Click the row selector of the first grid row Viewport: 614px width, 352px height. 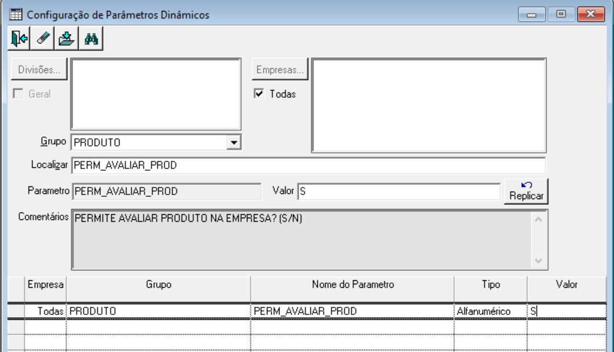tap(16, 311)
